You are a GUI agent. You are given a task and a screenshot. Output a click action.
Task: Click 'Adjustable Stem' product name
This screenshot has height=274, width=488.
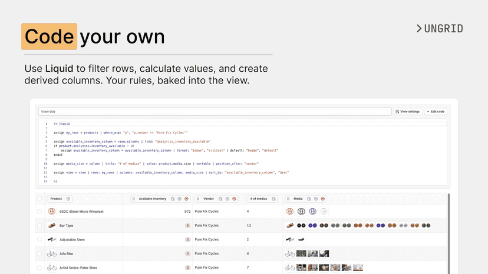pos(72,239)
